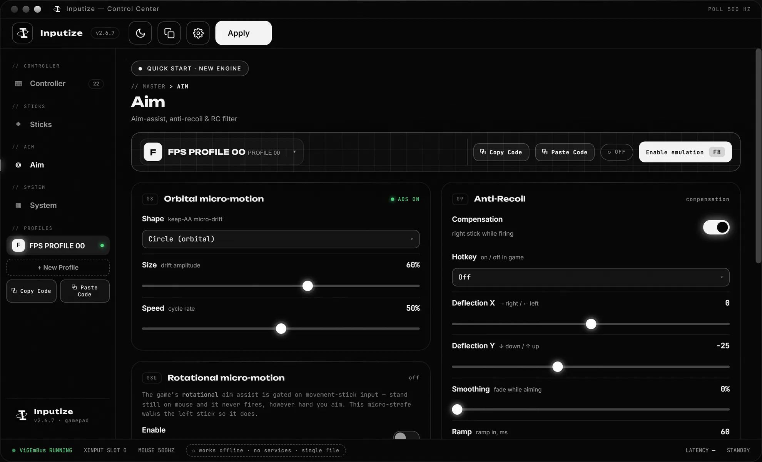762x462 pixels.
Task: Select FPS PROFILE 00 in the sidebar profiles
Action: pos(58,246)
